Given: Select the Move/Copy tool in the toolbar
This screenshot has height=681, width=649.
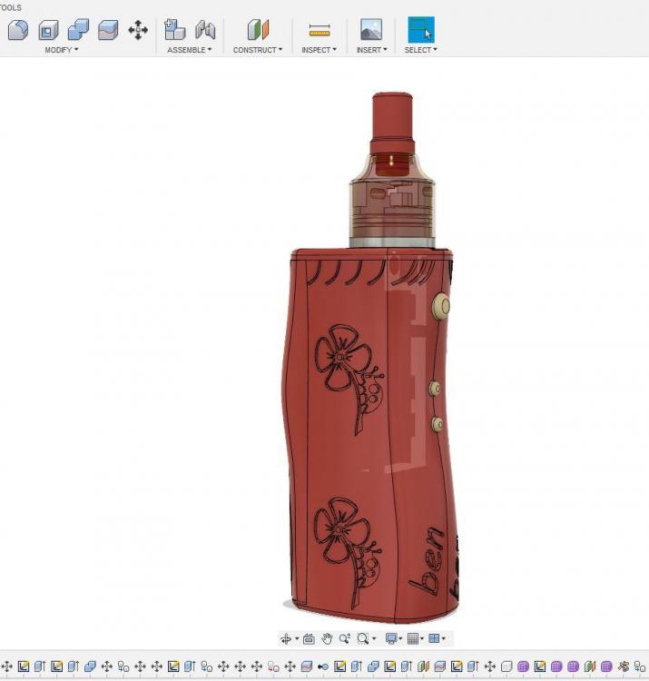Looking at the screenshot, I should [138, 30].
